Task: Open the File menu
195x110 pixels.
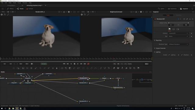Action: coord(2,3)
